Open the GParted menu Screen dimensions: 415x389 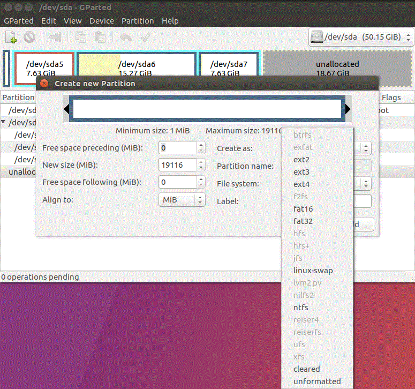pyautogui.click(x=19, y=21)
